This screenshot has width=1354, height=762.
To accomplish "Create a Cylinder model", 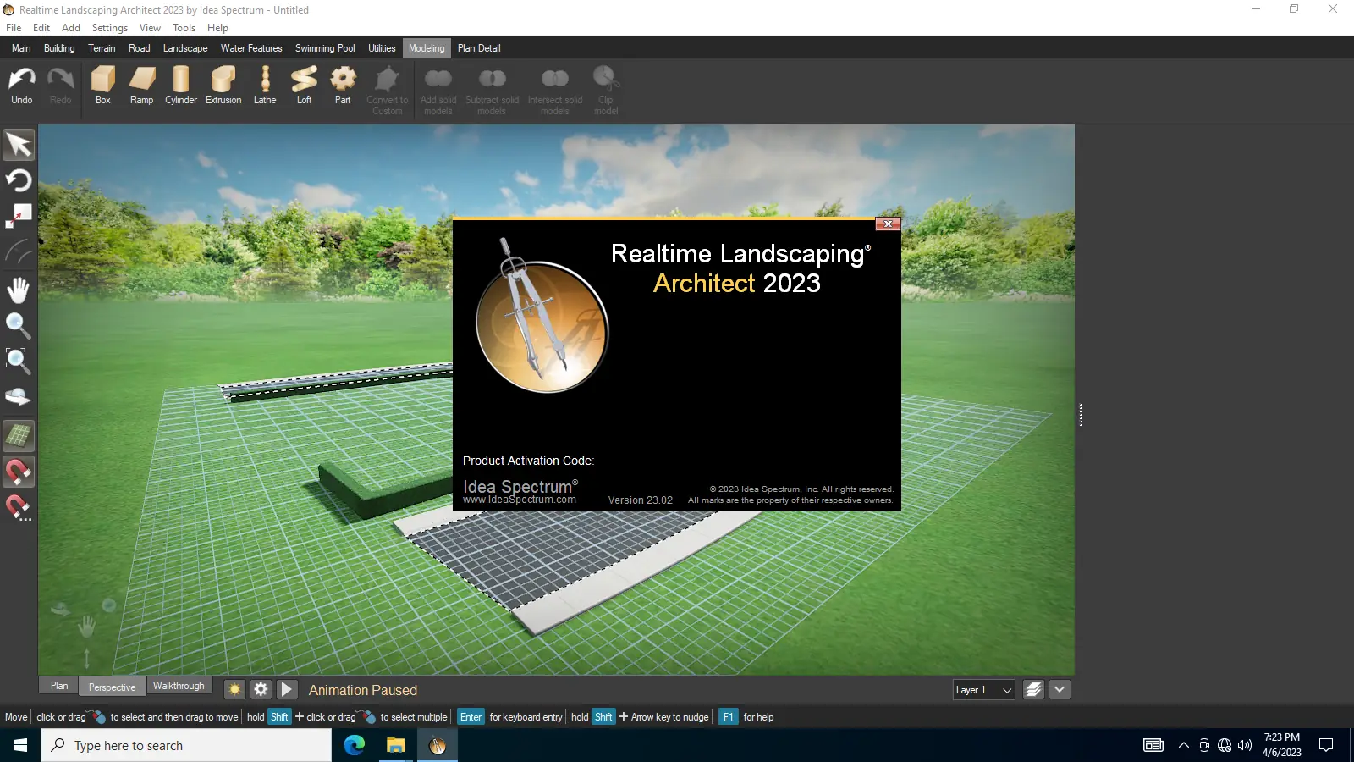I will pos(181,86).
